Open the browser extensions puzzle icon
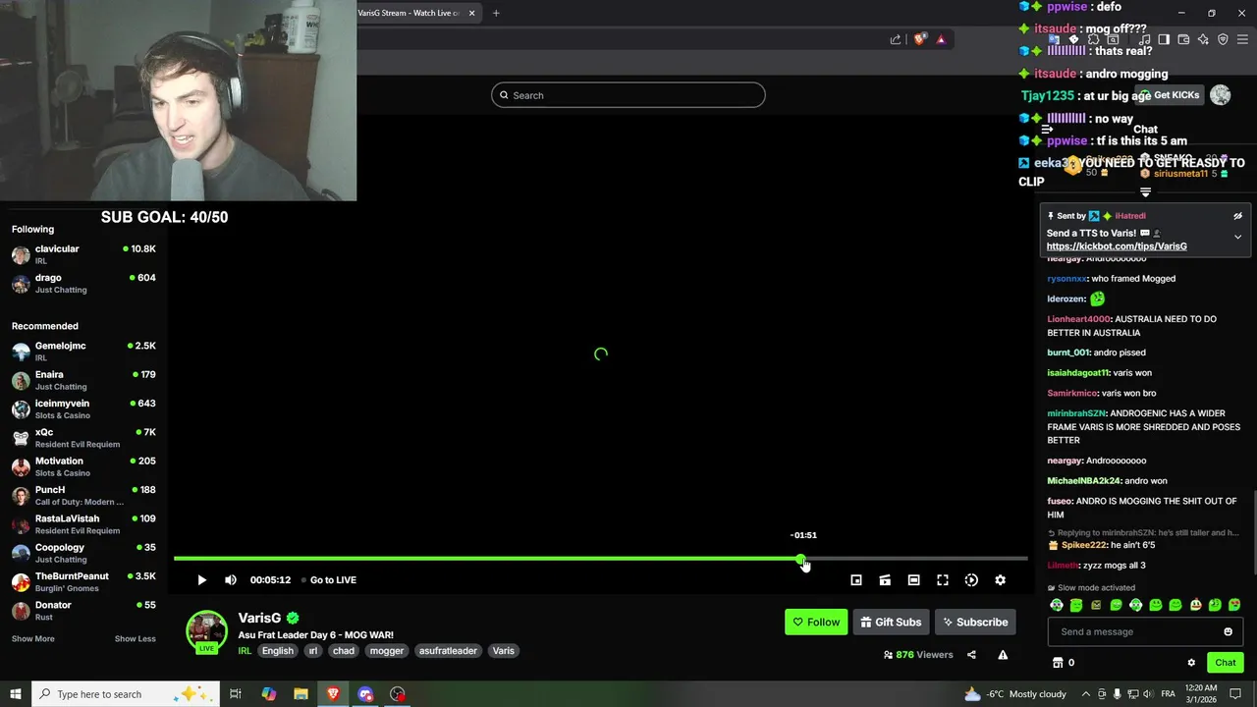The width and height of the screenshot is (1257, 707). [1093, 39]
